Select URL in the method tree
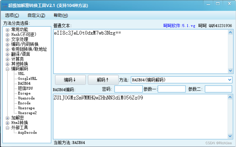Viewport: 236px width, 147px height. (21, 74)
